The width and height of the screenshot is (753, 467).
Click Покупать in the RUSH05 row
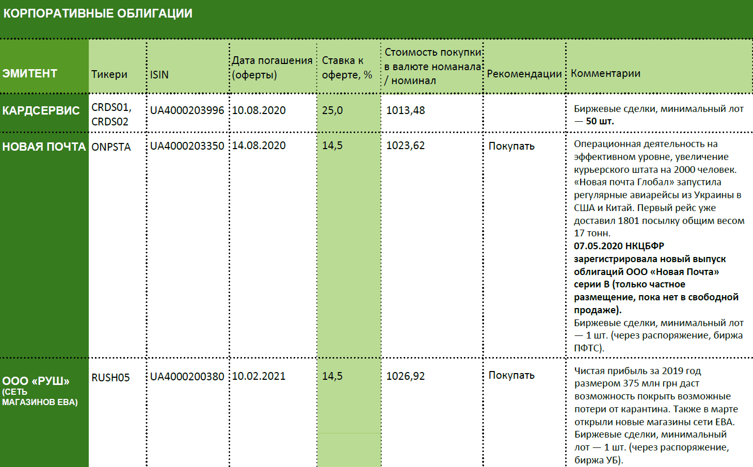click(511, 375)
